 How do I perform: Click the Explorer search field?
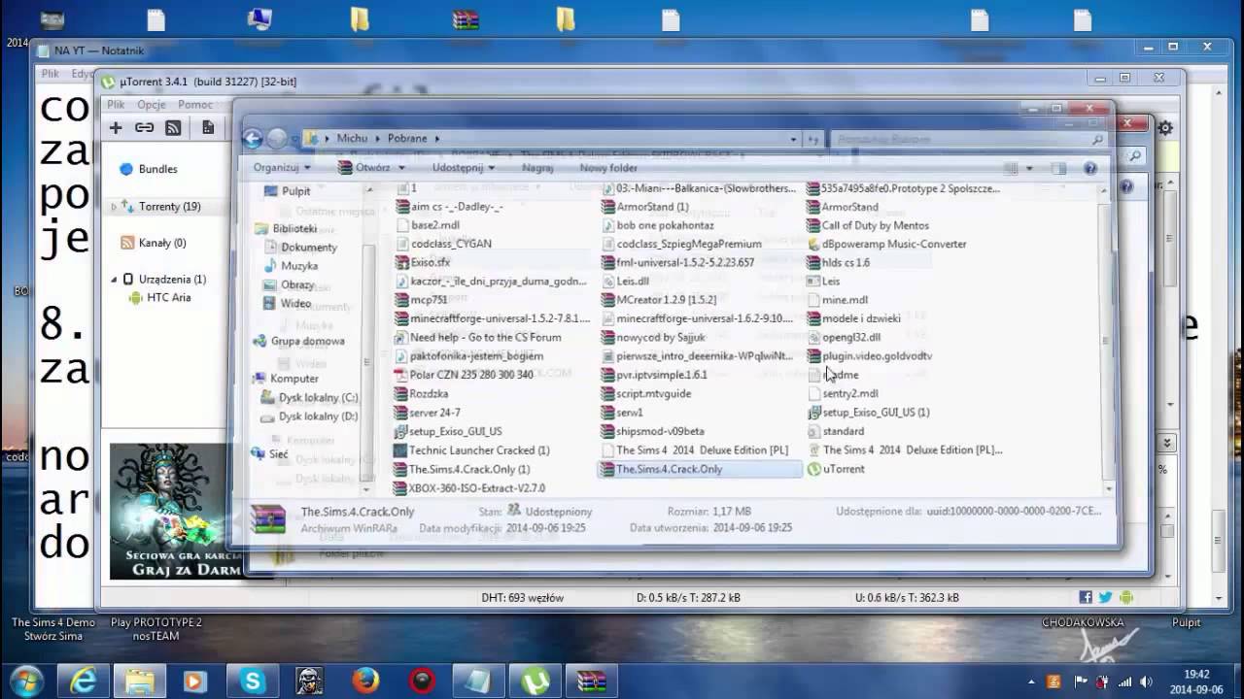coord(967,139)
